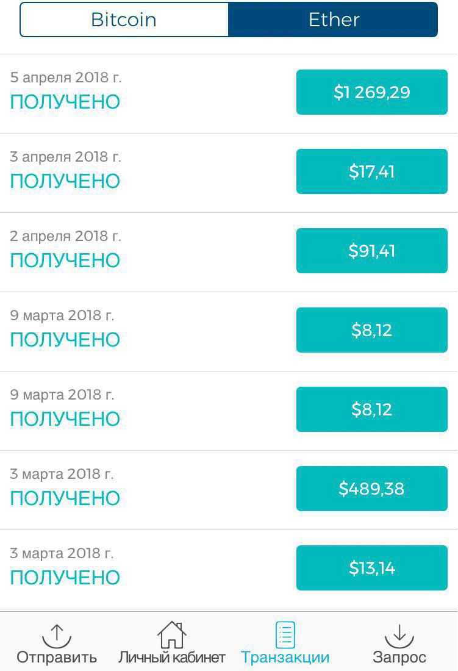Tap the date 3 апреля 2018 г.
This screenshot has height=671, width=458.
pos(66,157)
